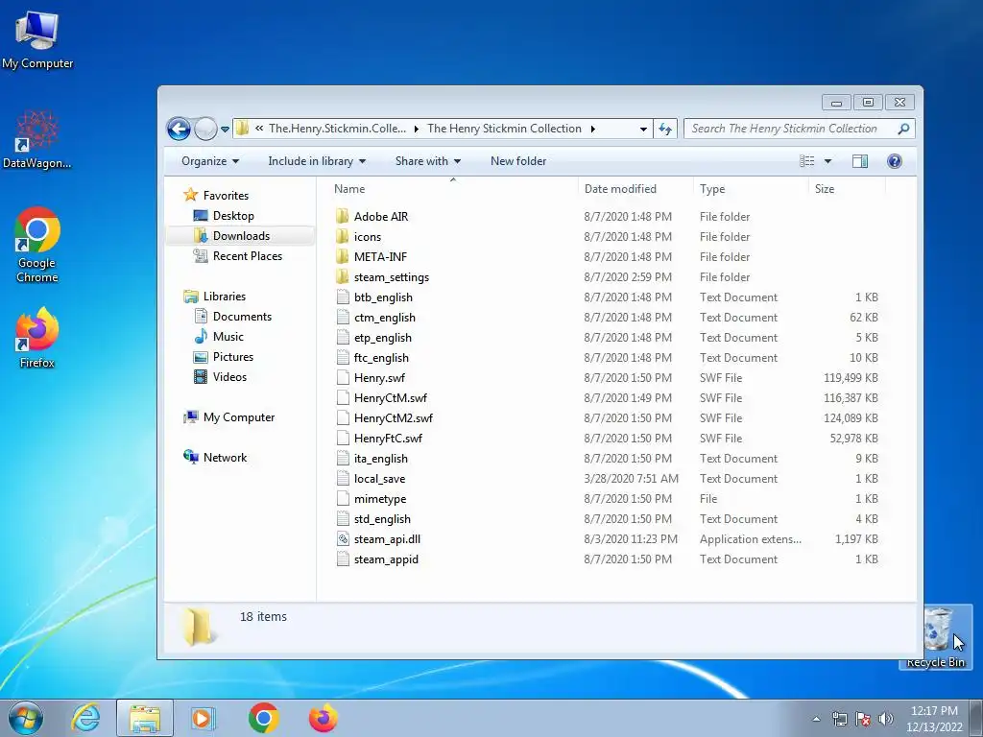
Task: Select the mimetype file icon
Action: click(343, 499)
